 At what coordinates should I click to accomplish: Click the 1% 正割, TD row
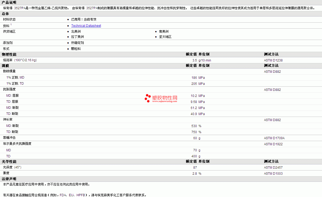tap(15, 84)
